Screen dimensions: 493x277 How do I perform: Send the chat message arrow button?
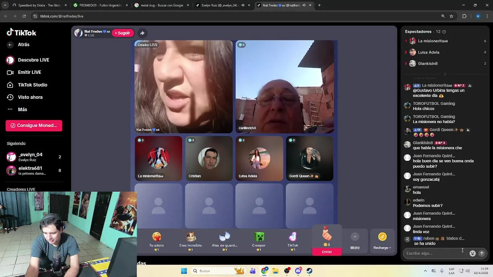(x=481, y=254)
